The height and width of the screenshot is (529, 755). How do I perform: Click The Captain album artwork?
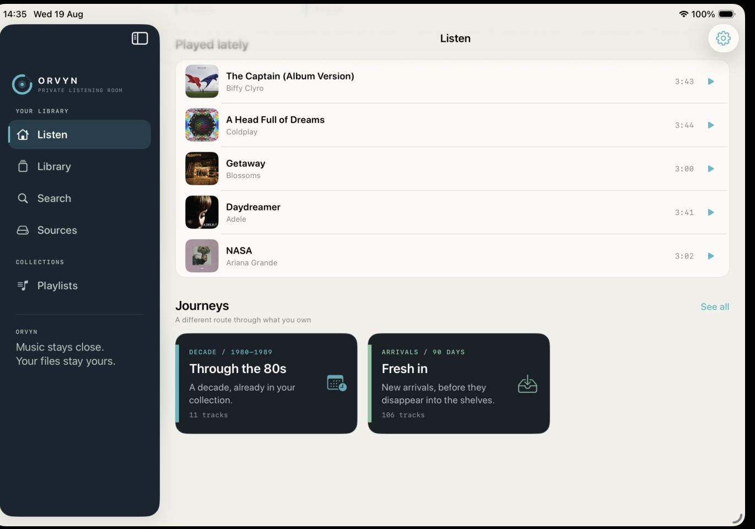coord(202,82)
